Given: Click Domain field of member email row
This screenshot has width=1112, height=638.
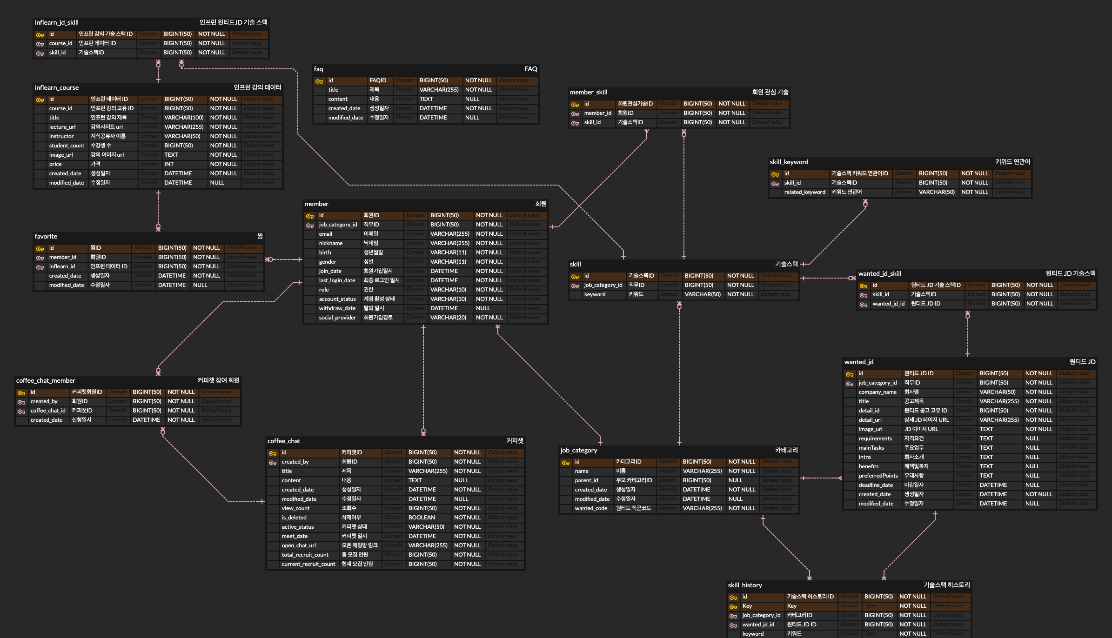Looking at the screenshot, I should point(415,234).
